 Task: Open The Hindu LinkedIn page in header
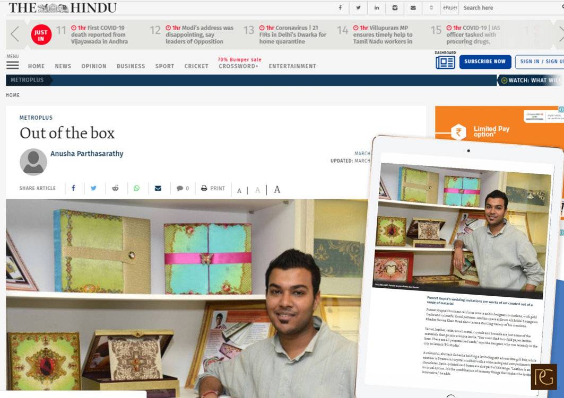pos(377,8)
